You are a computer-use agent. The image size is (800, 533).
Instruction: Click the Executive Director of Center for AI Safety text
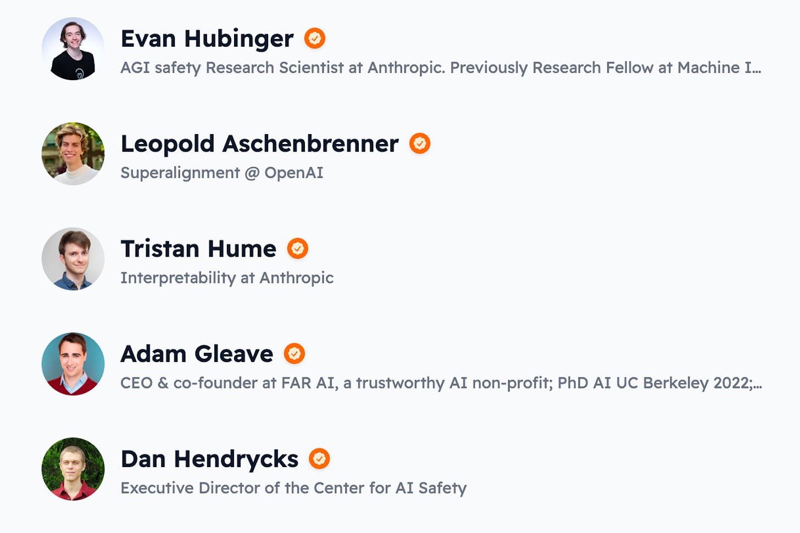click(293, 487)
